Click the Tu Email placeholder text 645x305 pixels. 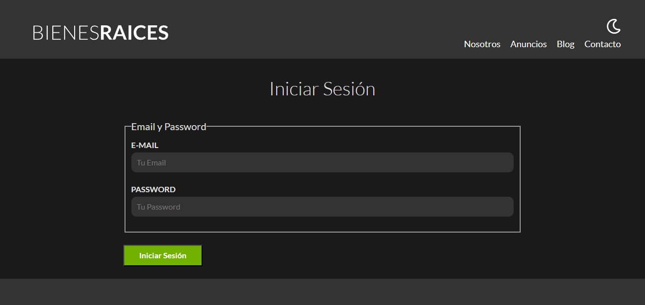[x=151, y=163]
